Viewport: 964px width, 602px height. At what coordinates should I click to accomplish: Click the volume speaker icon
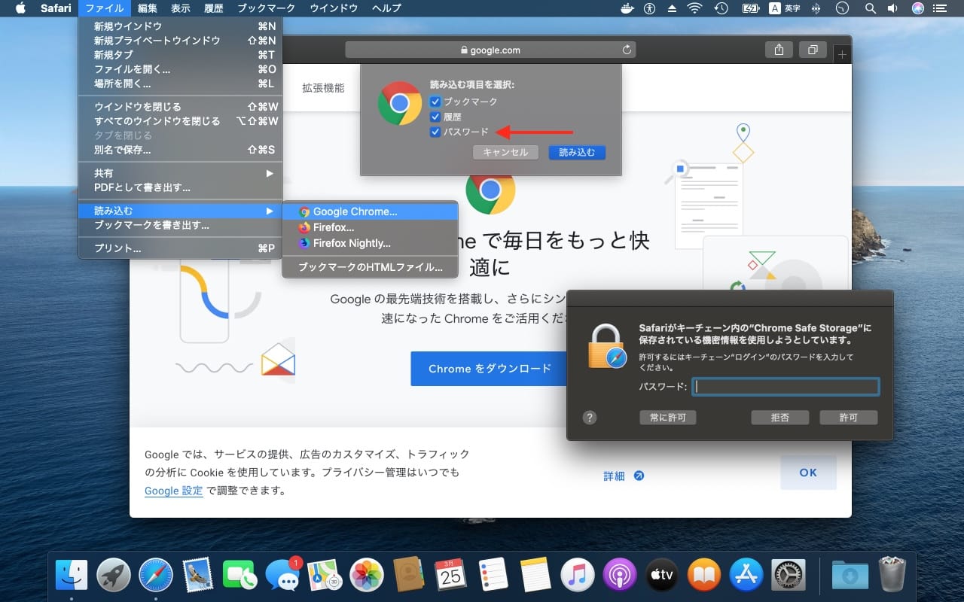coord(893,8)
